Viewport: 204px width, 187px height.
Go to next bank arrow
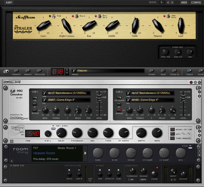click(x=172, y=3)
